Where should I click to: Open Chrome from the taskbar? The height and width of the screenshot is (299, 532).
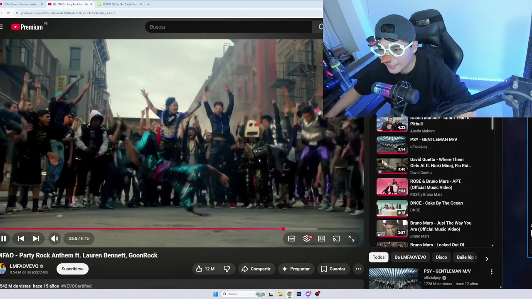(290, 294)
